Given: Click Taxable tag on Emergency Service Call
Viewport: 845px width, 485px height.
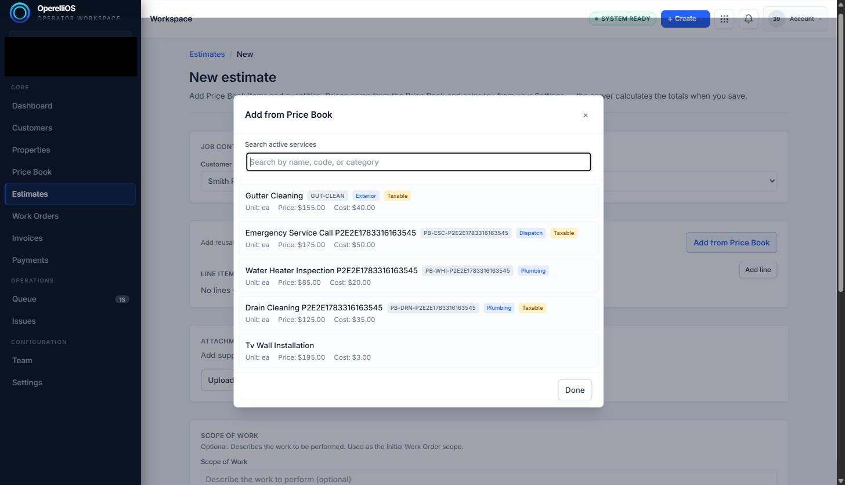Looking at the screenshot, I should (x=564, y=233).
